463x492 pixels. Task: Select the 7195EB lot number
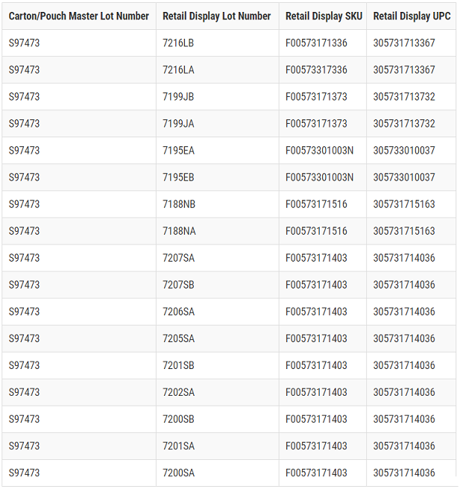pos(178,177)
